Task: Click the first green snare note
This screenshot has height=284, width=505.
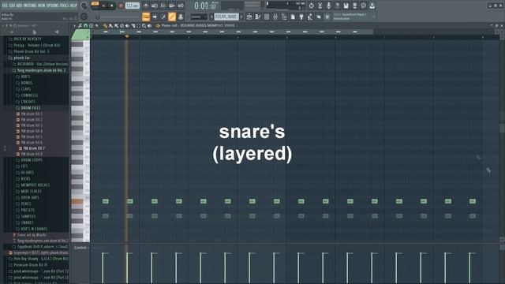Action: 105,201
